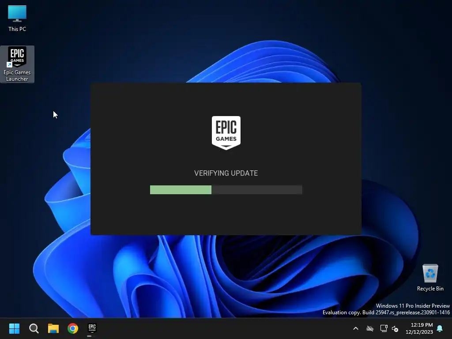Select the This PC desktop icon
452x339 pixels.
point(17,18)
